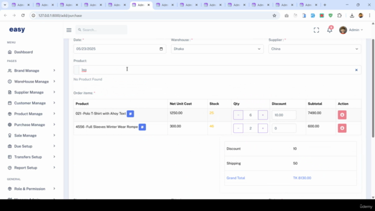
Task: Click the top Search box
Action: [101, 30]
